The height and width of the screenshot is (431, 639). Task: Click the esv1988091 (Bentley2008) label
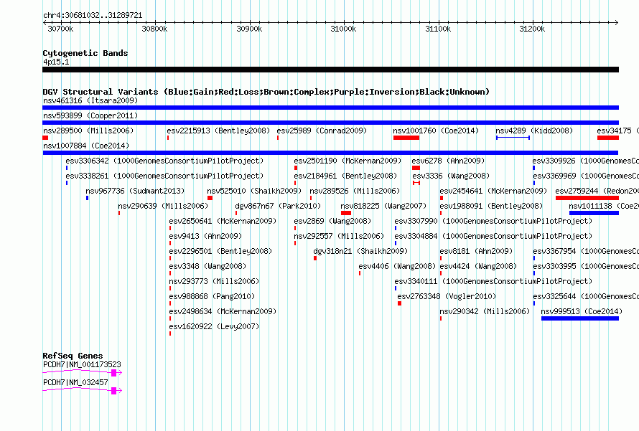point(492,206)
